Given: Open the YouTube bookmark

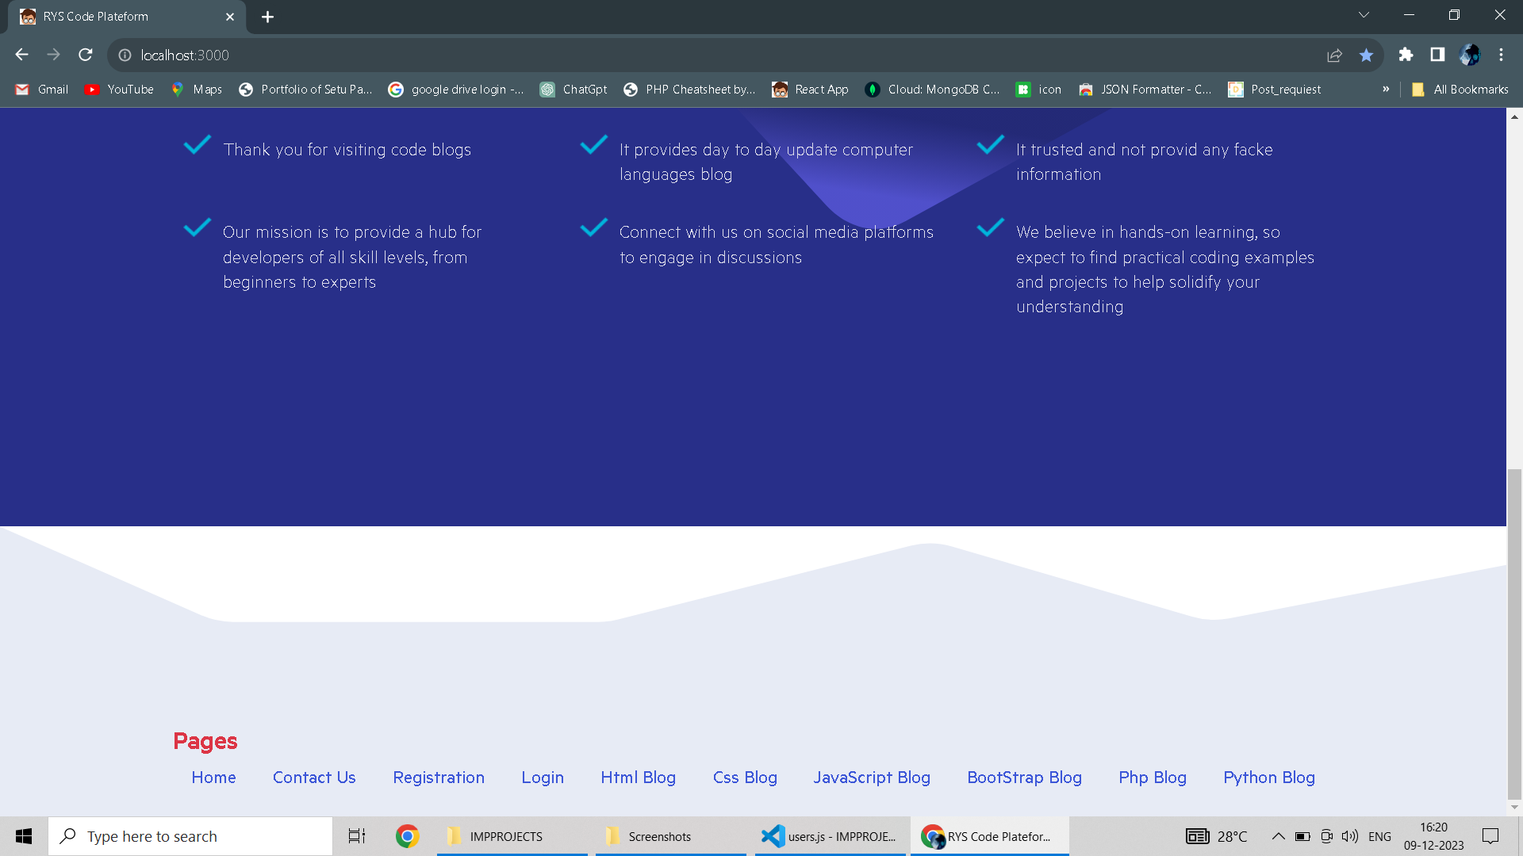Looking at the screenshot, I should 119,90.
